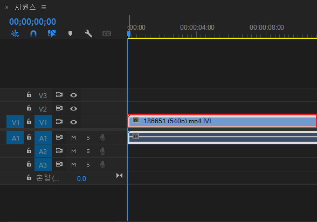Click the mix track output assignment icon
Screen dimensions: 317x222
pyautogui.click(x=119, y=176)
